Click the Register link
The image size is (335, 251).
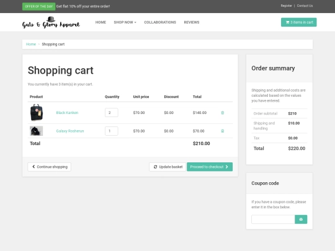tap(286, 6)
